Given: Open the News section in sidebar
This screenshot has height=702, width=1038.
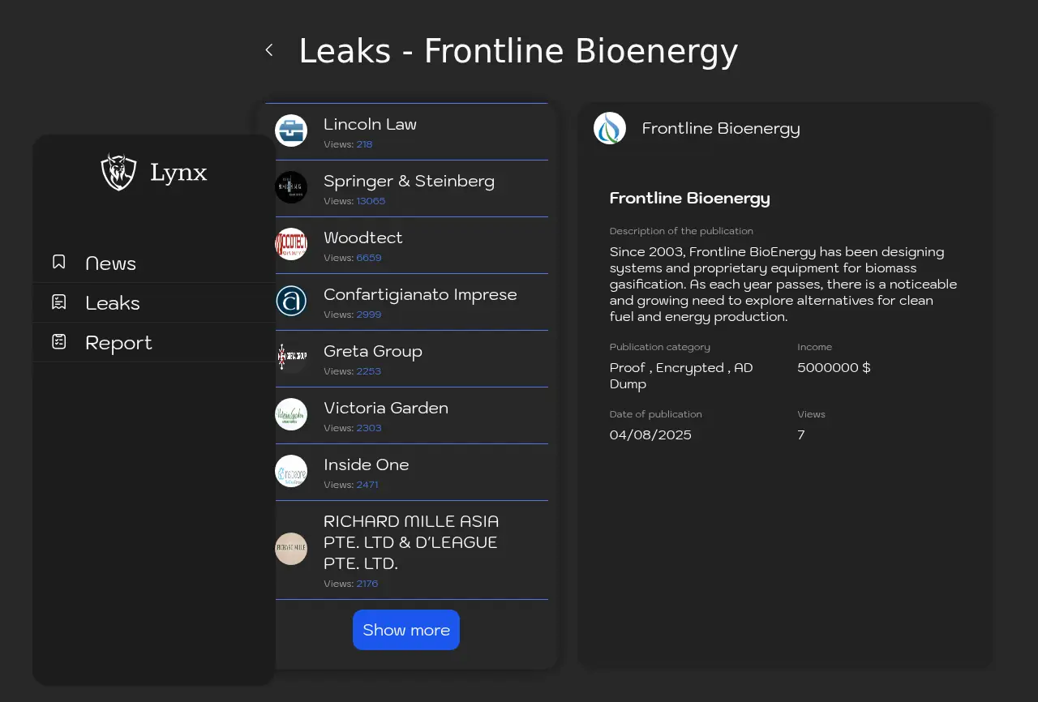Looking at the screenshot, I should 110,263.
